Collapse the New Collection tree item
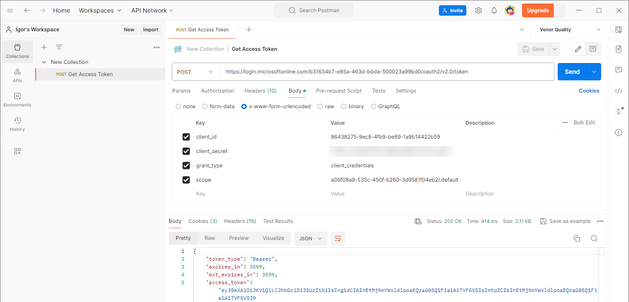 43,62
